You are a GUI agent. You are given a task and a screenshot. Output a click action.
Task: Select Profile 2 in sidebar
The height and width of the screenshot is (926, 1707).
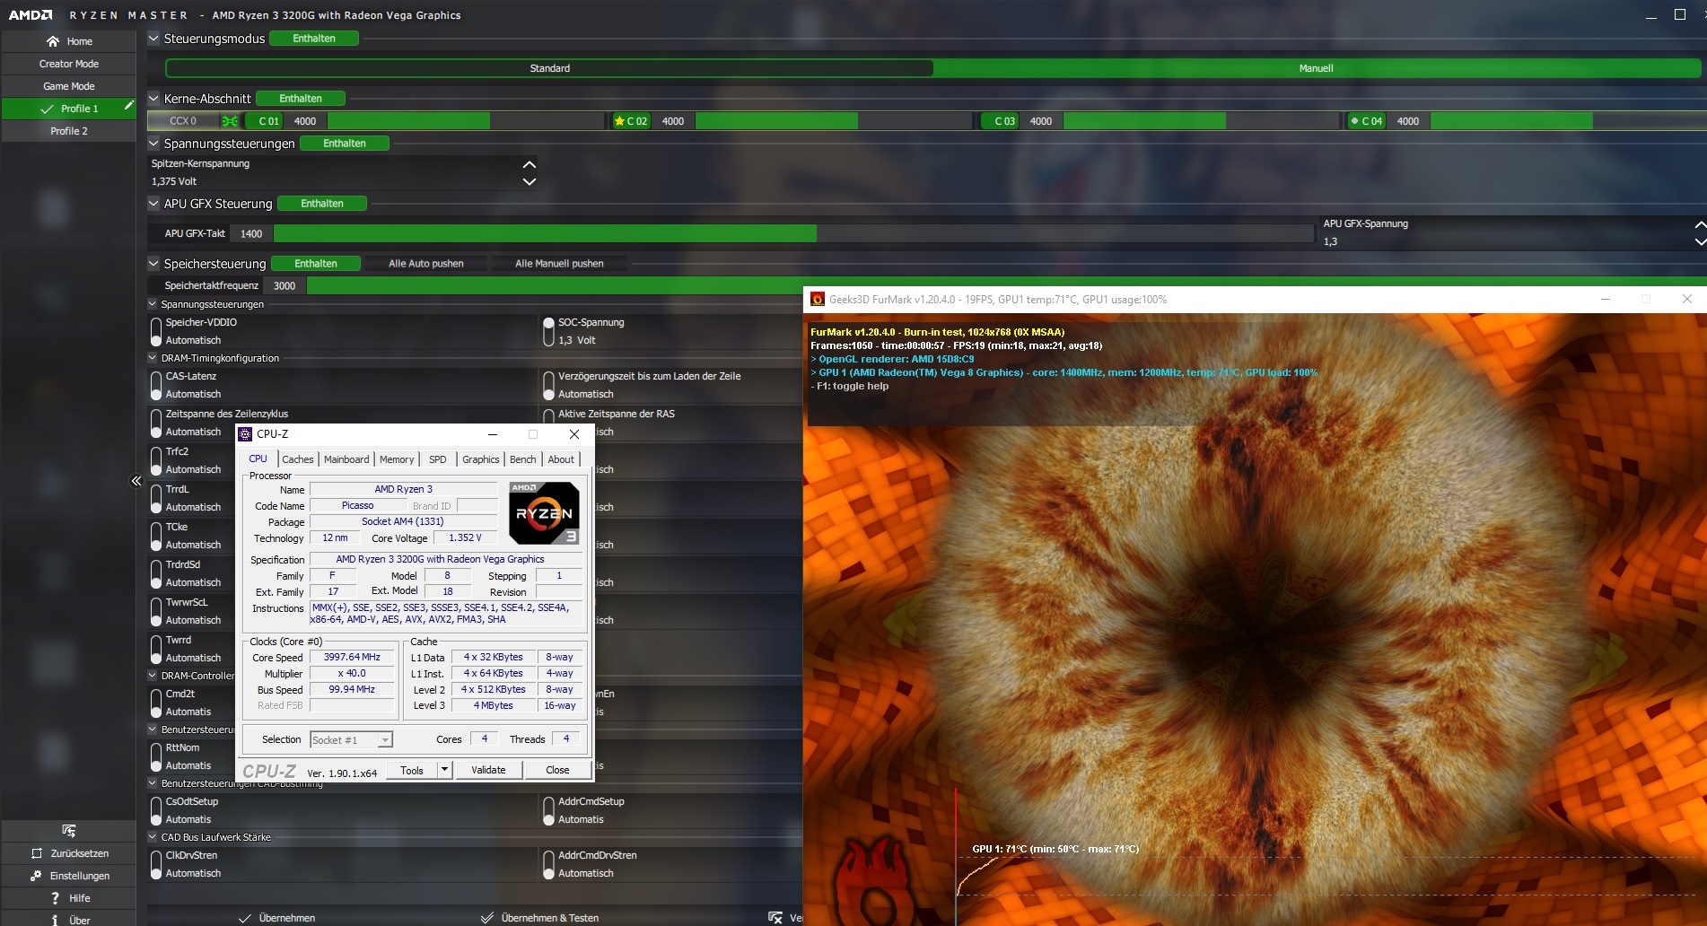(69, 131)
